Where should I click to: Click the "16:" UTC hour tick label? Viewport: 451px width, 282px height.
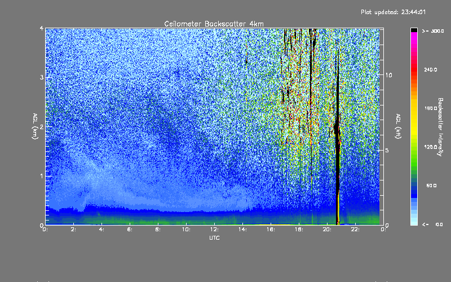[x=271, y=230]
